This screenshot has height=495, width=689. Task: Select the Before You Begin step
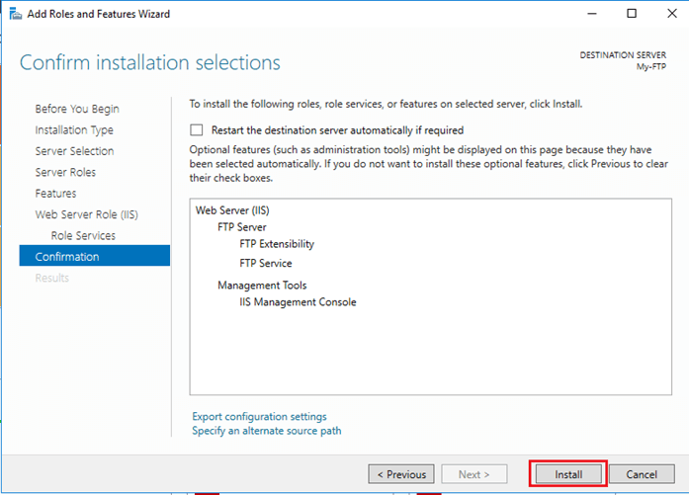[x=77, y=109]
